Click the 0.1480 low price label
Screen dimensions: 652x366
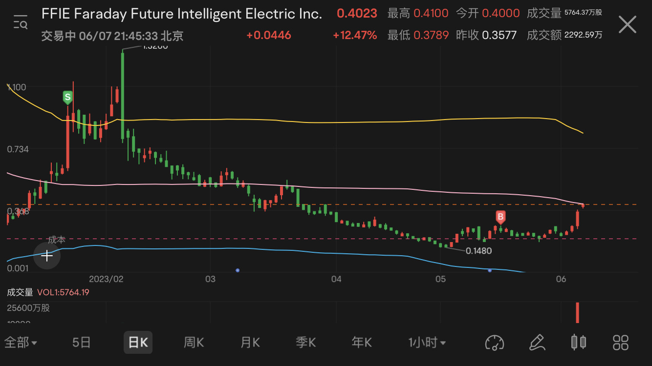pyautogui.click(x=478, y=251)
